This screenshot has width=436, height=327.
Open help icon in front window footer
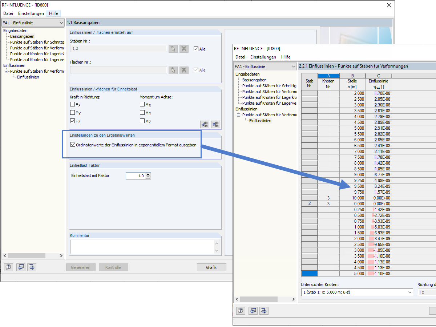[241, 310]
